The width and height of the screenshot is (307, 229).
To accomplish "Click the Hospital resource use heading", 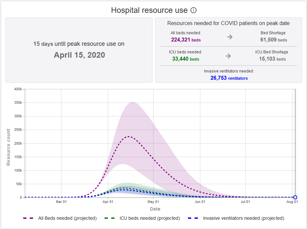I will pos(149,10).
